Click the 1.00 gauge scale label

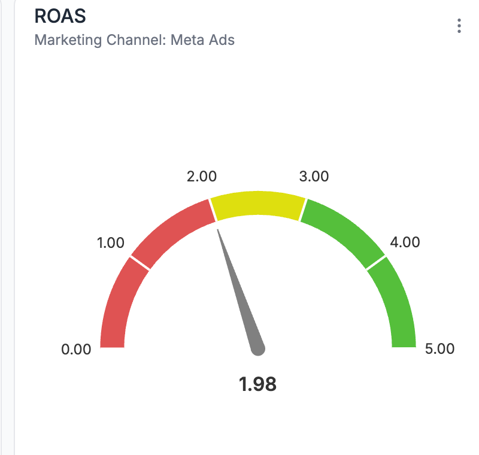(110, 243)
